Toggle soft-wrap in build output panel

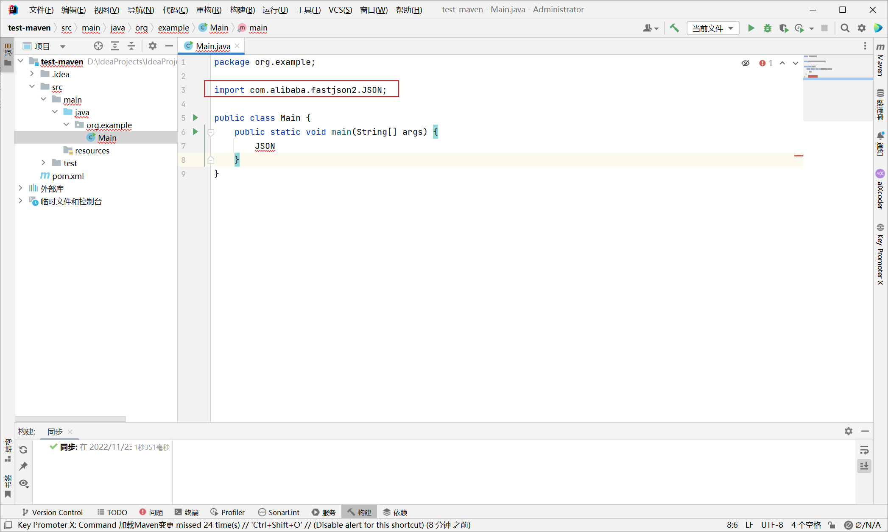coord(864,450)
